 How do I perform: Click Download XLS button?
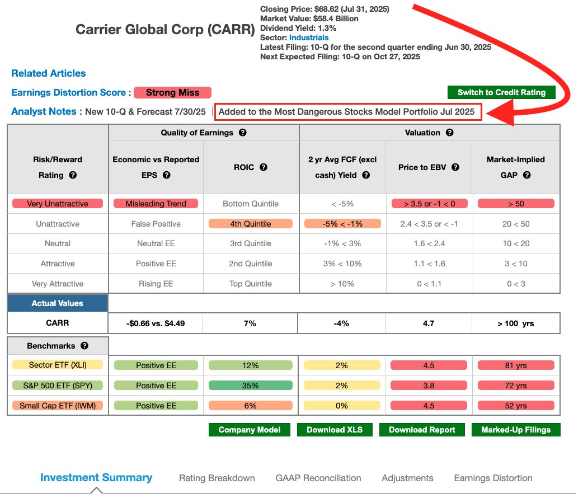[334, 430]
